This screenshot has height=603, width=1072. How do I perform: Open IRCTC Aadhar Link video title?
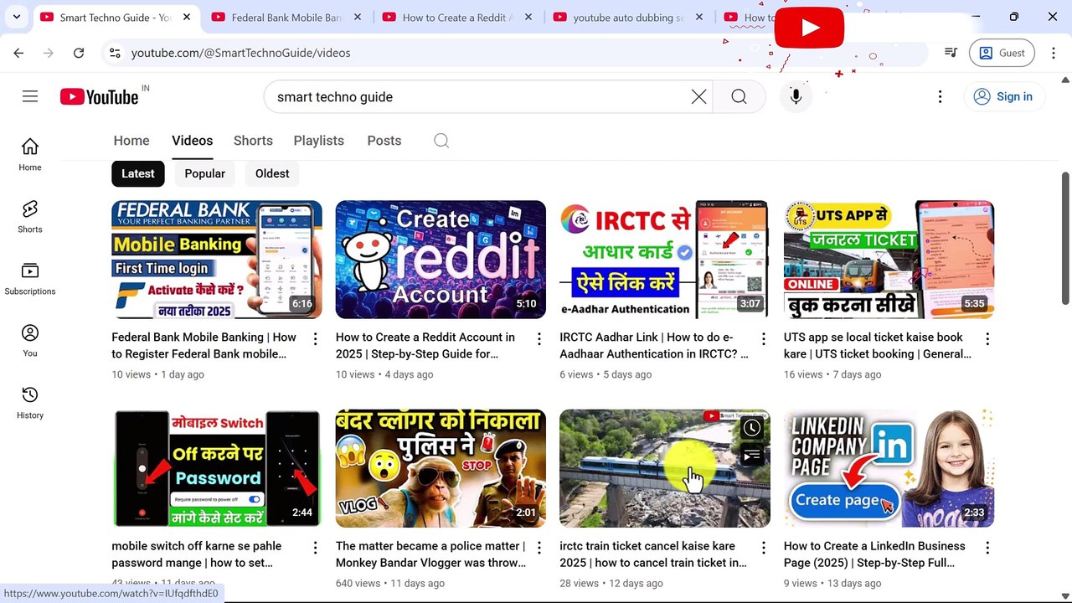[654, 346]
